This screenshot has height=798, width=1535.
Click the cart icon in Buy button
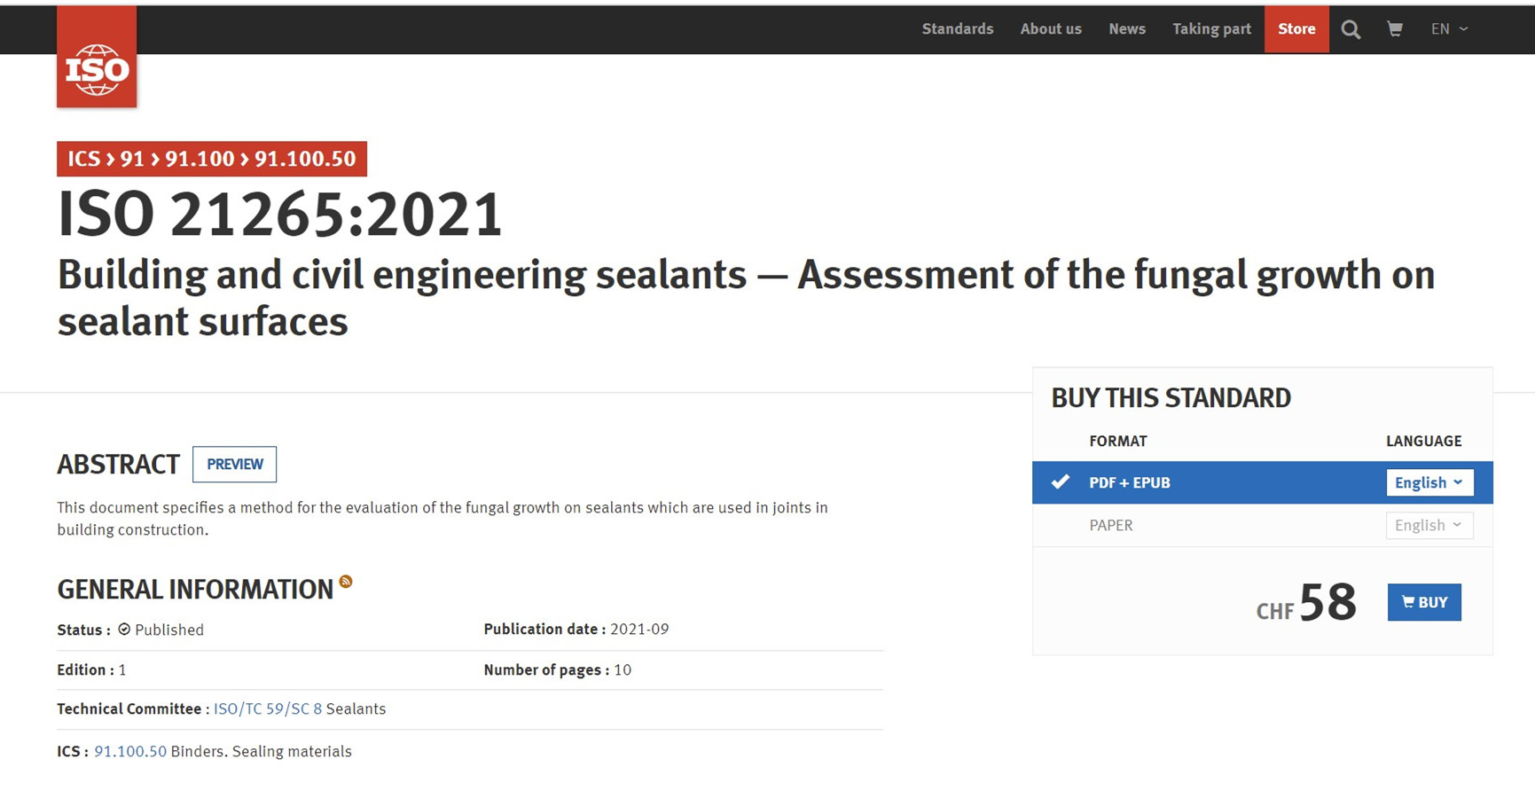[x=1408, y=602]
